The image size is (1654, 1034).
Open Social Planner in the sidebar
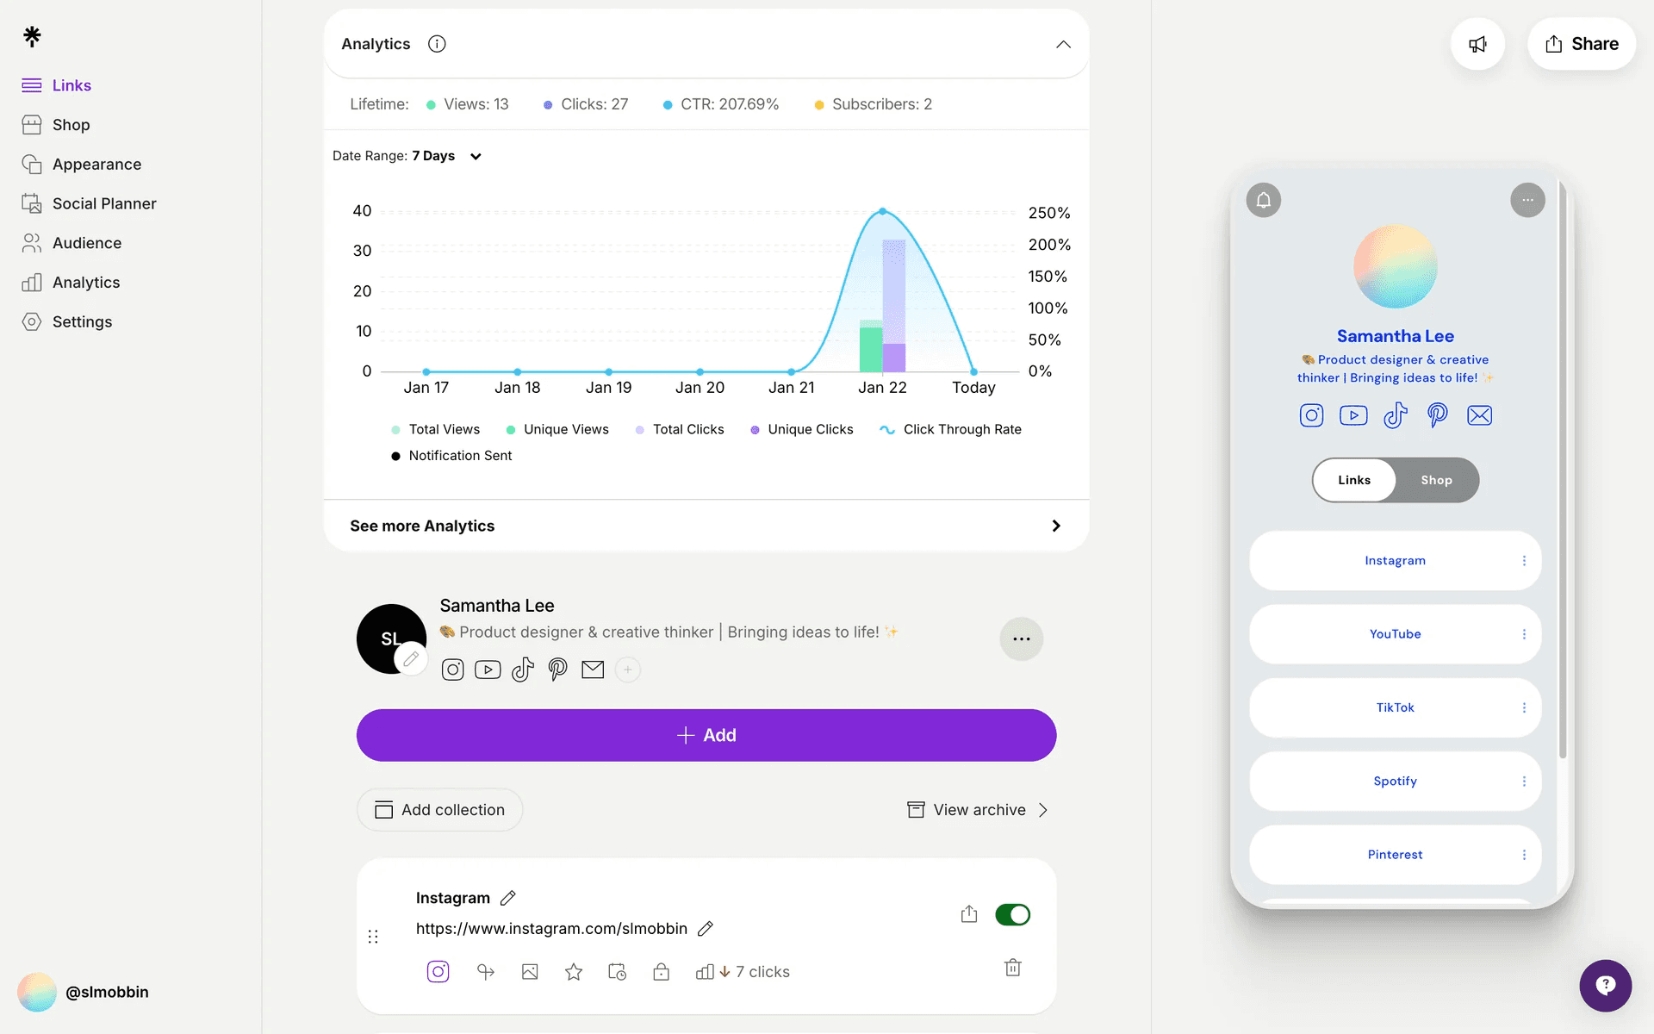[104, 203]
